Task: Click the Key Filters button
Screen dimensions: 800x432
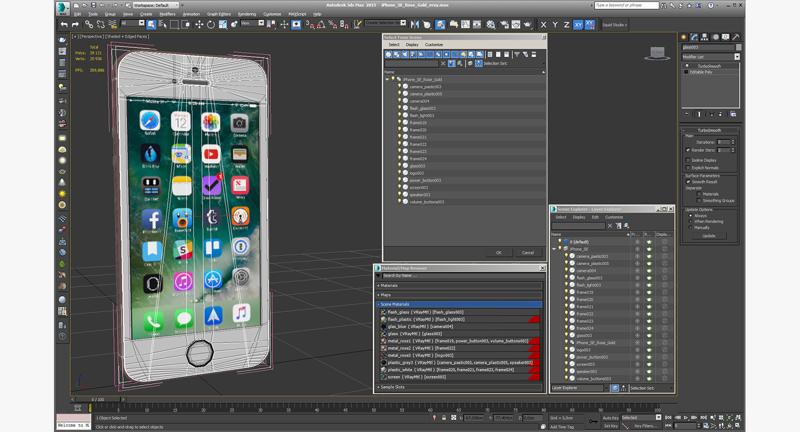Action: click(646, 426)
